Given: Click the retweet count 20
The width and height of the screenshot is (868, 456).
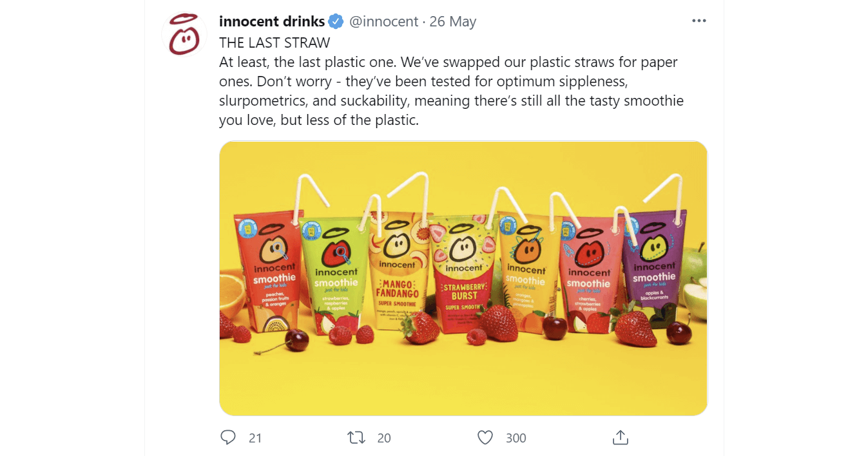Looking at the screenshot, I should (384, 438).
